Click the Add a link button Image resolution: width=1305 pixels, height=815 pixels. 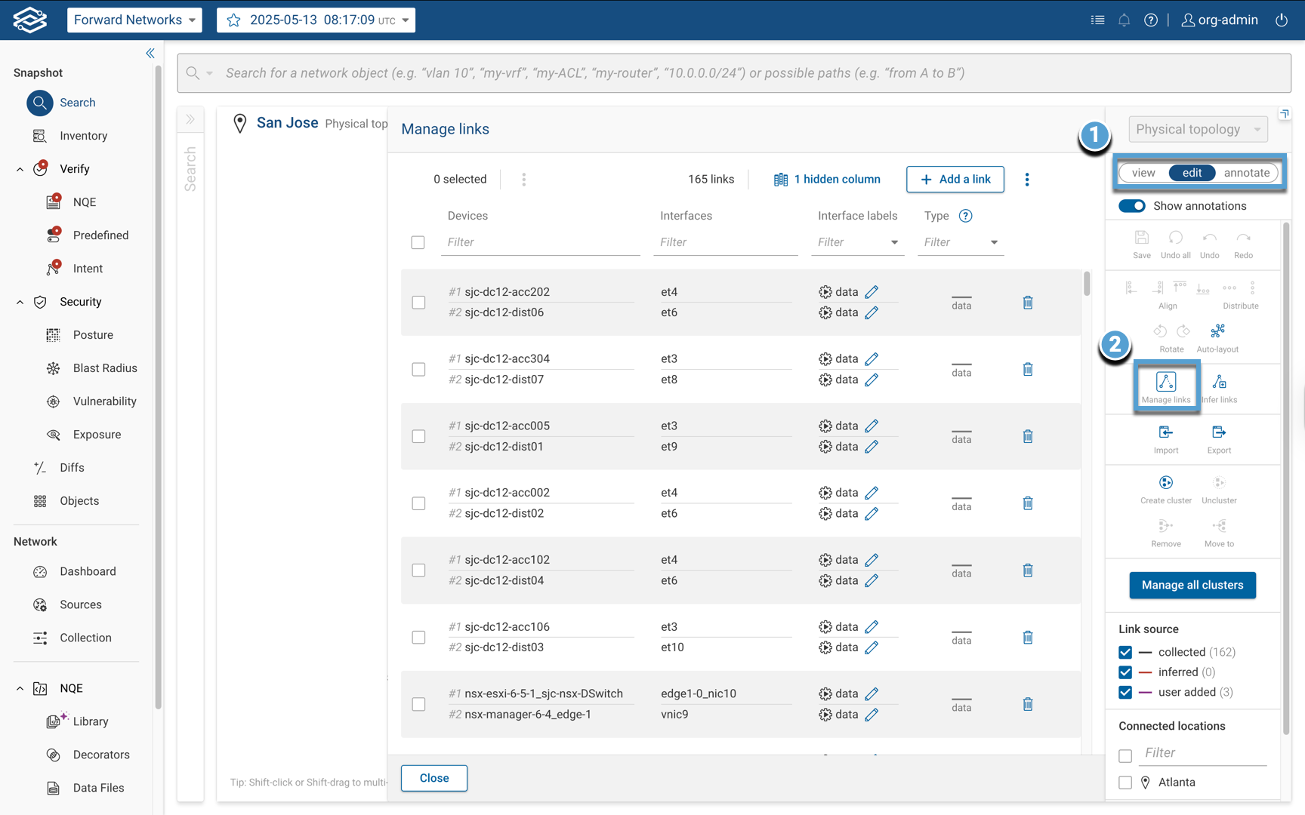(x=955, y=179)
